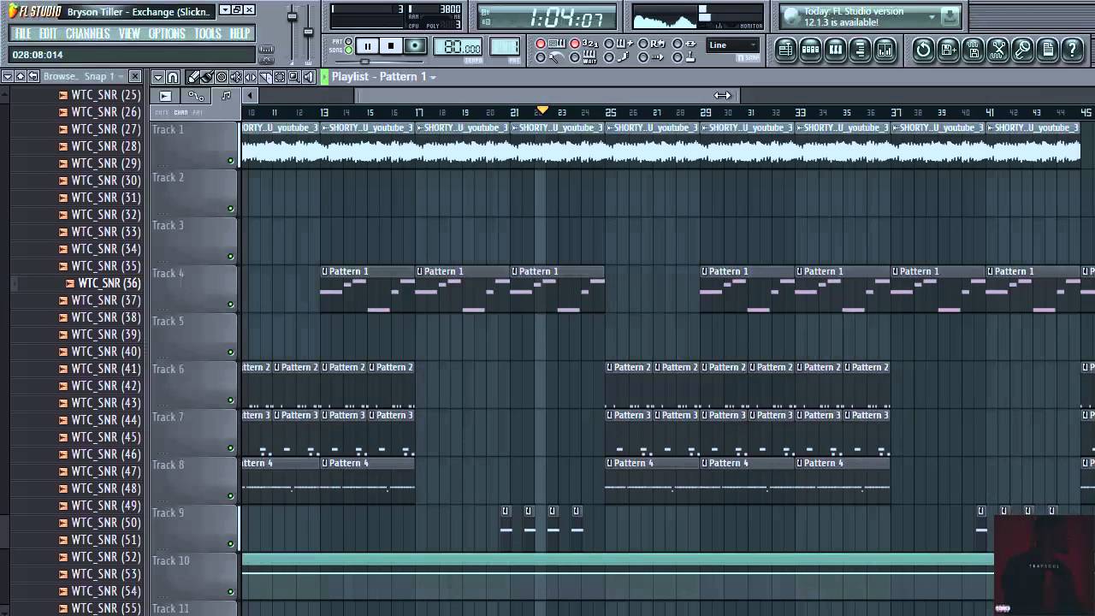Select the Mute tool in playlist toolbar
This screenshot has width=1095, height=616.
click(236, 77)
